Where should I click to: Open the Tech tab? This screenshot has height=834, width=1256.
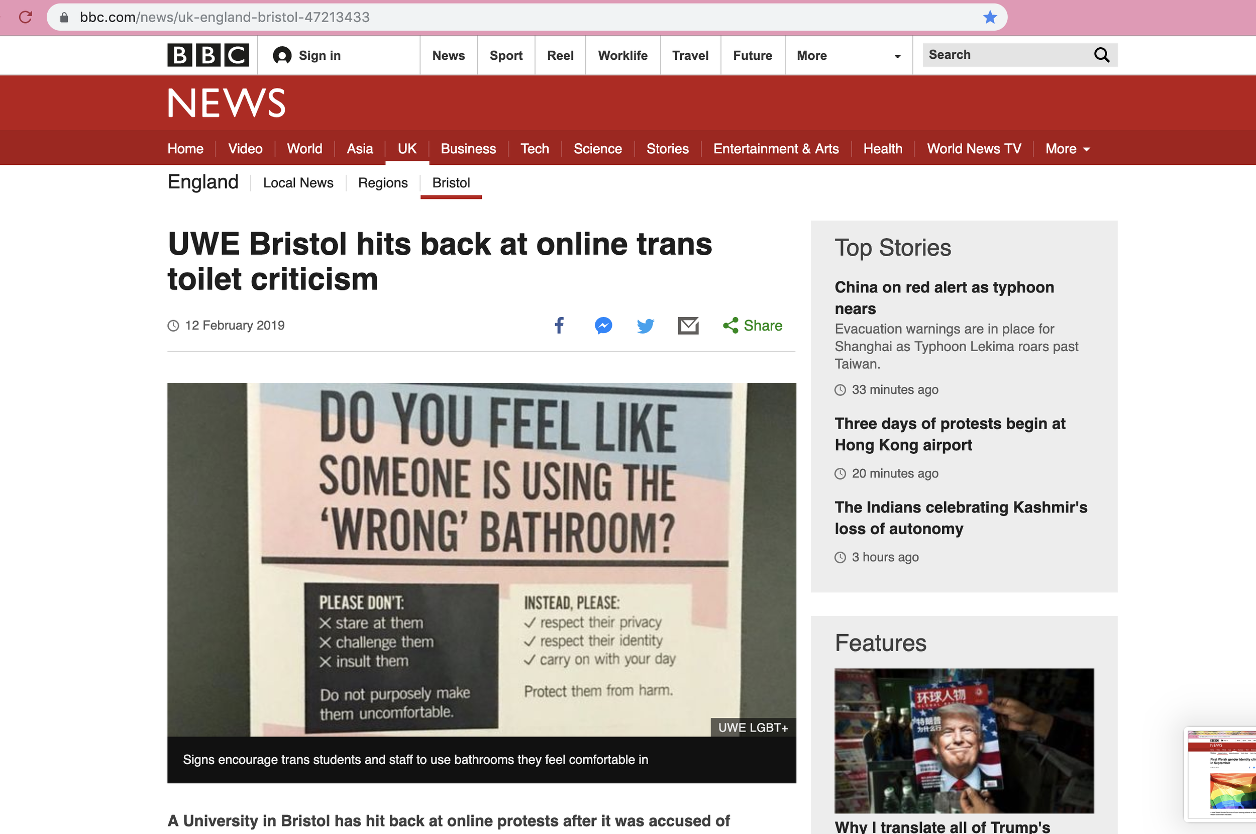click(535, 148)
